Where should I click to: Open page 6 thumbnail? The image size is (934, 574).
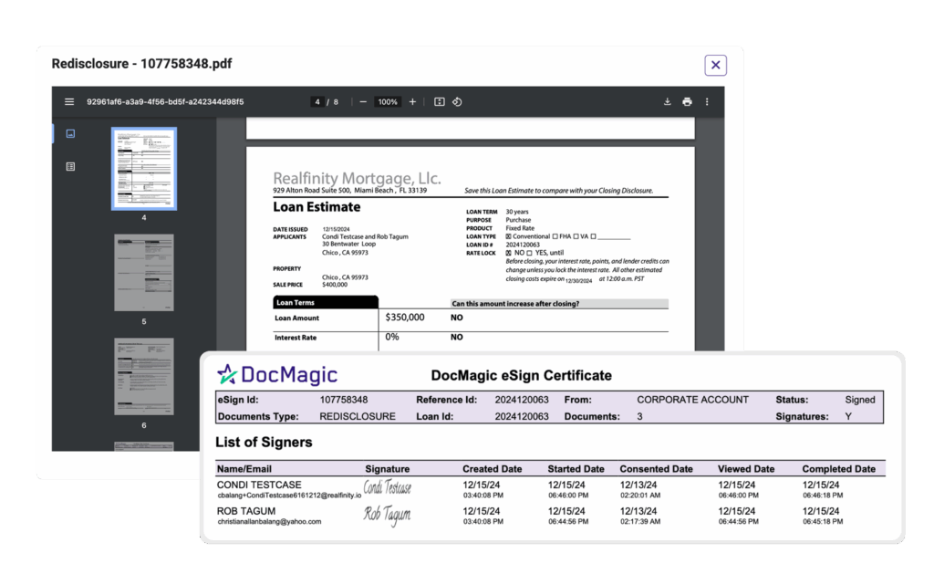click(x=144, y=376)
